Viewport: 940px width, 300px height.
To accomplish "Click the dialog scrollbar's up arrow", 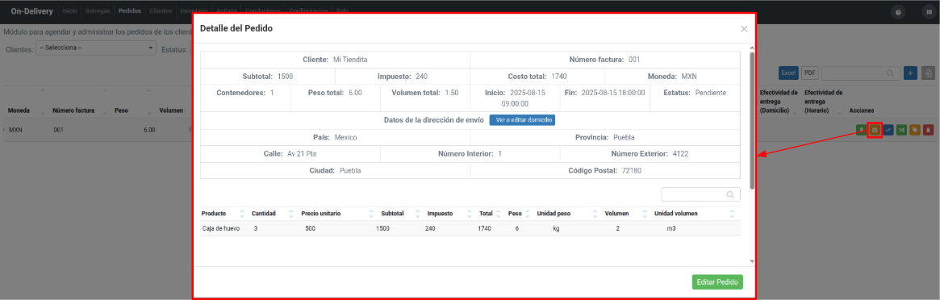I will [752, 48].
